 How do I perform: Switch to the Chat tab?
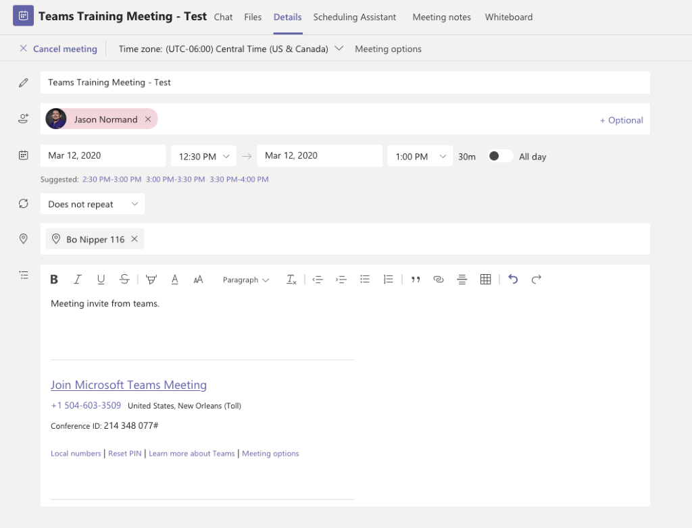[x=223, y=17]
